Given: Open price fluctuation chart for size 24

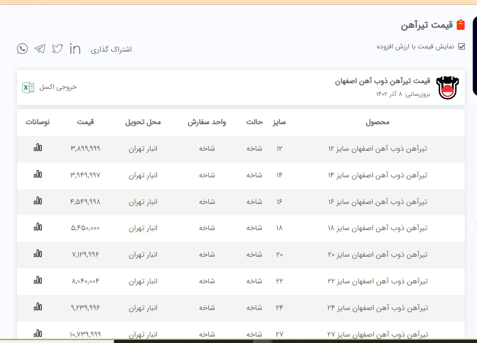Looking at the screenshot, I should click(x=37, y=307).
